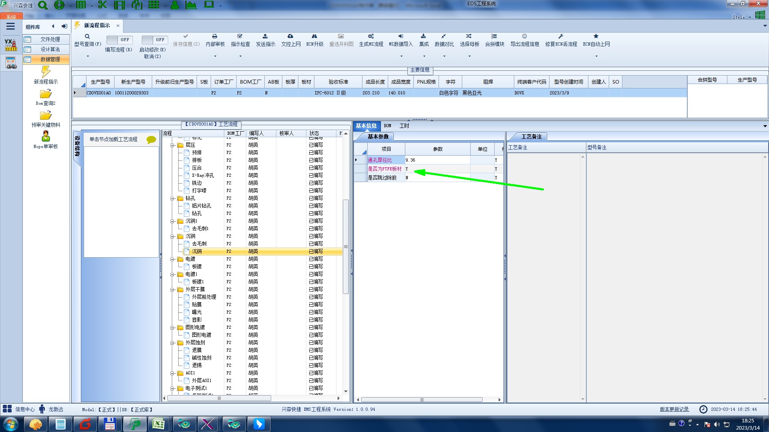Switch to the BOM tab
This screenshot has width=769, height=432.
tap(387, 126)
